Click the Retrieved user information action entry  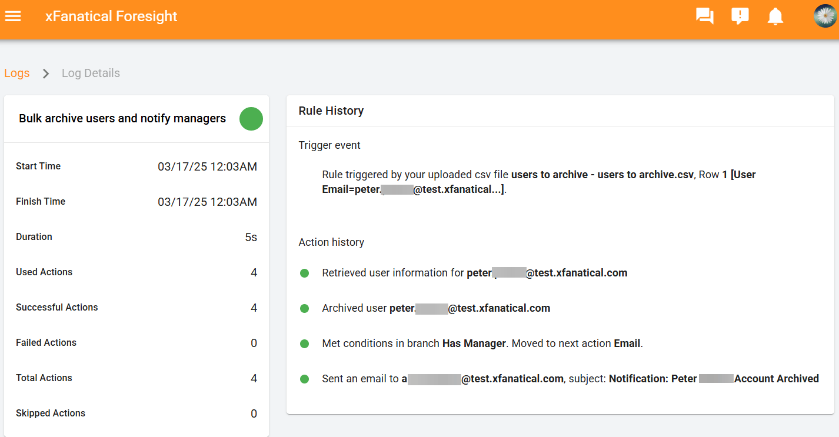pyautogui.click(x=475, y=273)
